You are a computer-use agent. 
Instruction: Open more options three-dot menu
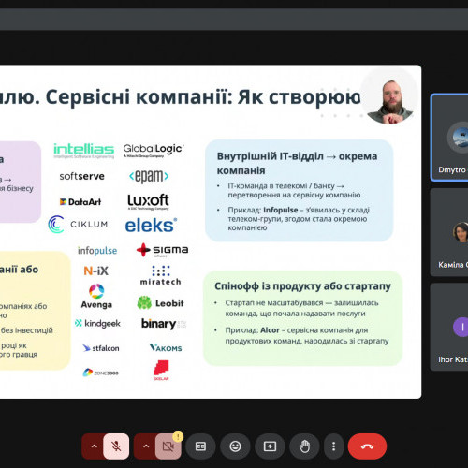(x=333, y=446)
